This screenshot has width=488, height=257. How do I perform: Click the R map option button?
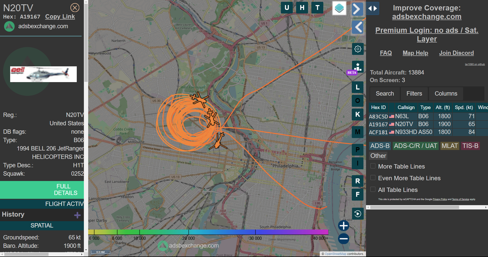coord(358,181)
